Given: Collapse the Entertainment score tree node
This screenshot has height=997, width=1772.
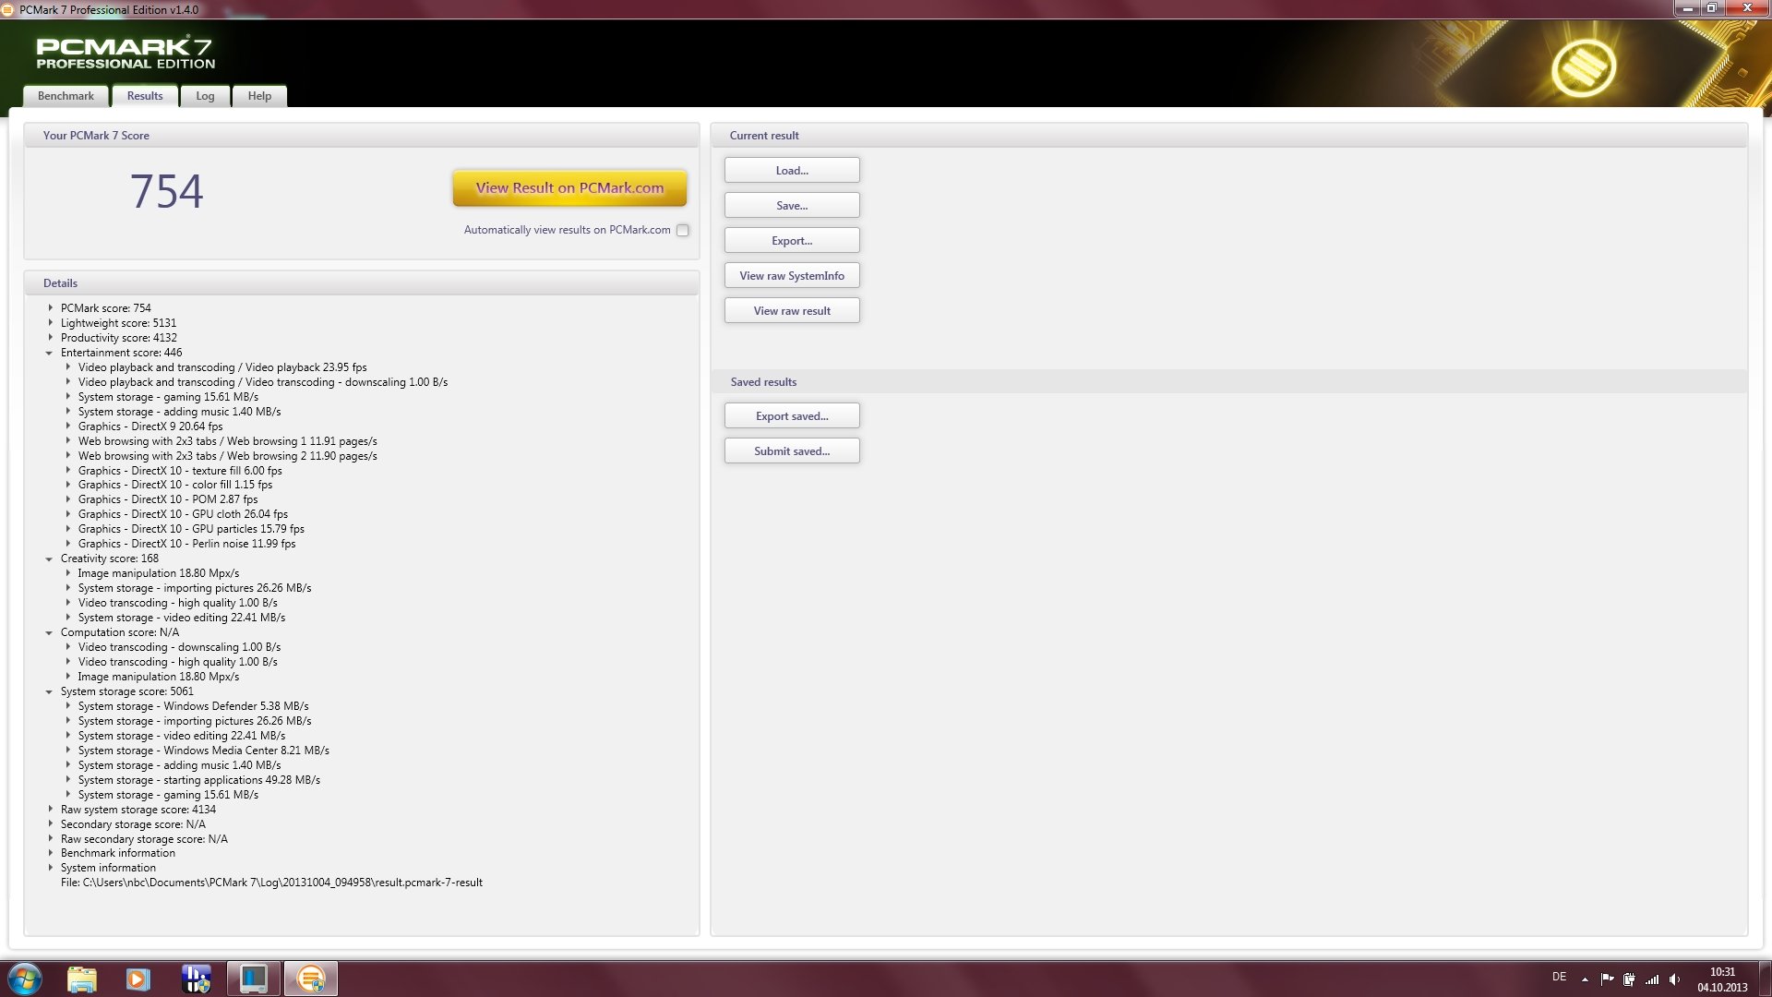Looking at the screenshot, I should (49, 353).
